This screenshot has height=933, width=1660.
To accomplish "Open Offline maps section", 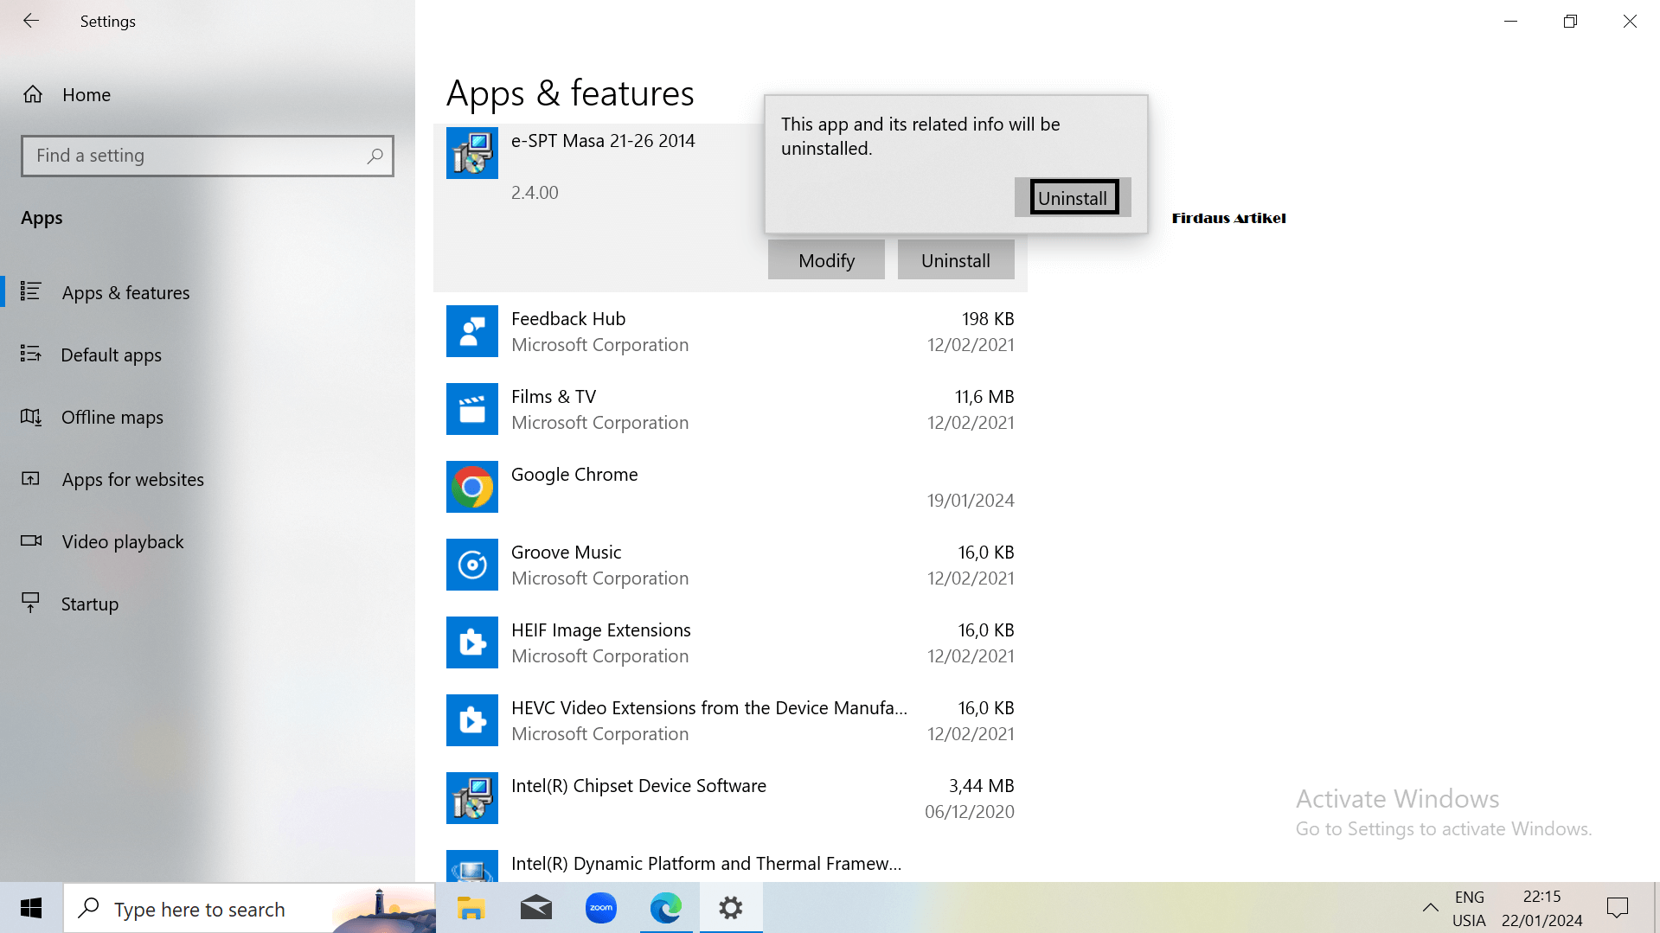I will tap(112, 417).
